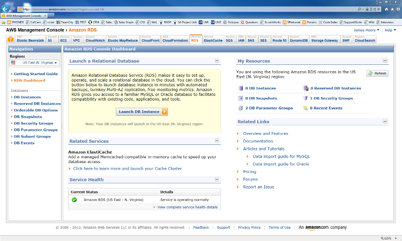The height and width of the screenshot is (241, 402).
Task: Click the navigation pane splitter handle
Action: [62, 126]
